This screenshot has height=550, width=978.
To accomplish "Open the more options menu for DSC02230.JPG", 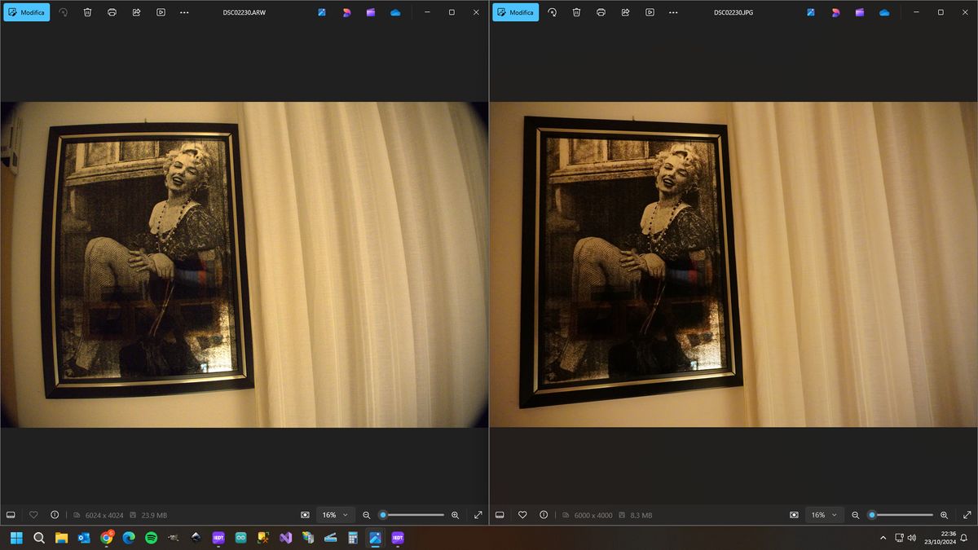I will [673, 12].
